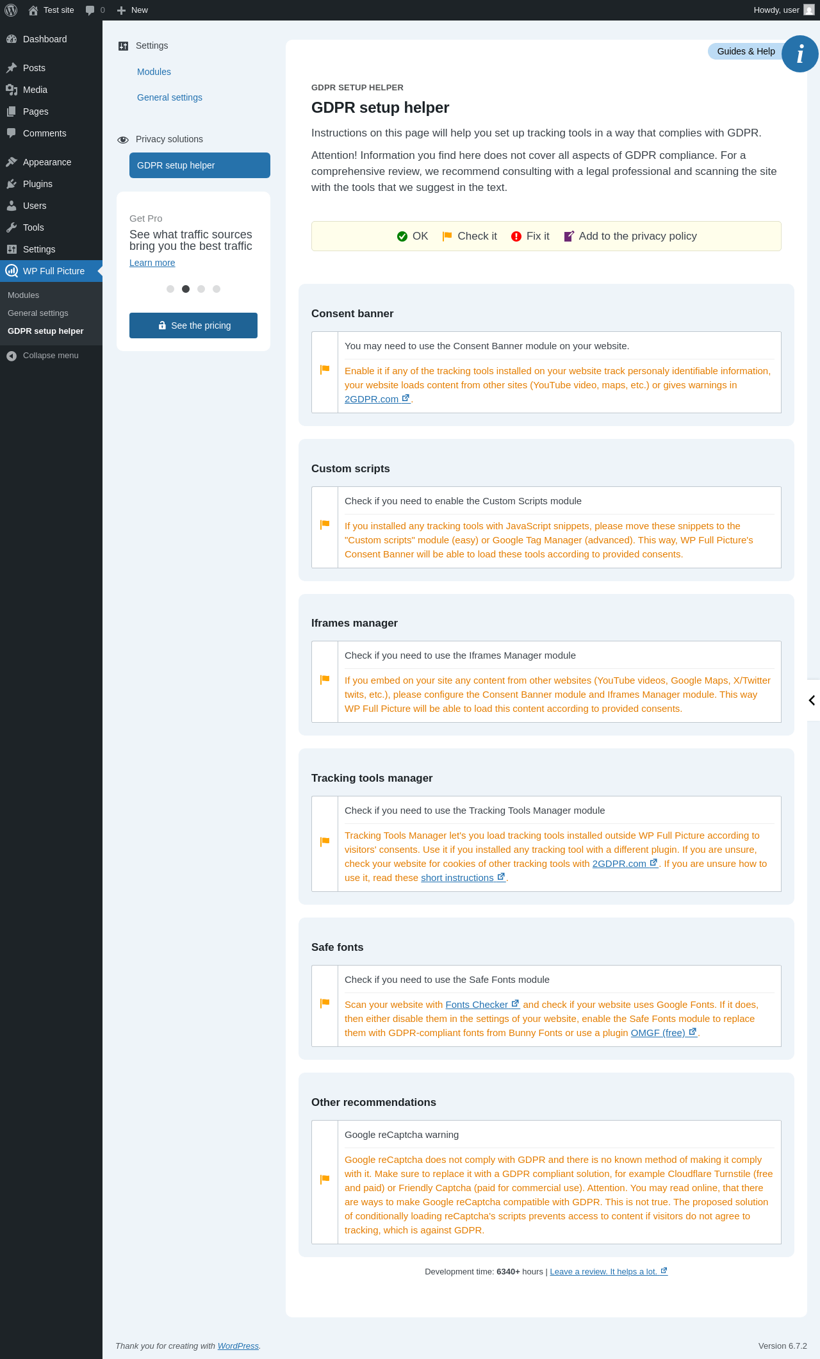Open the Modules submenu under WP Full Picture
820x1359 pixels.
click(24, 295)
